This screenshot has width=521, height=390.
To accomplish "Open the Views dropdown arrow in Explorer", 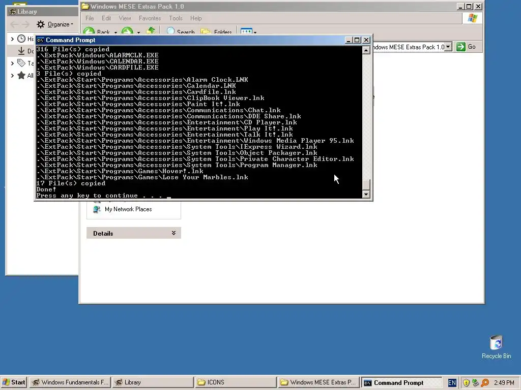I will (x=255, y=32).
